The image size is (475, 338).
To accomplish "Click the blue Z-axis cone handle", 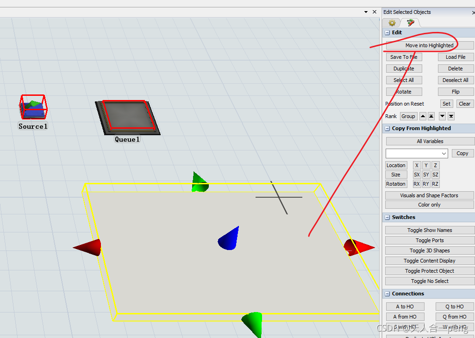I will pos(229,239).
